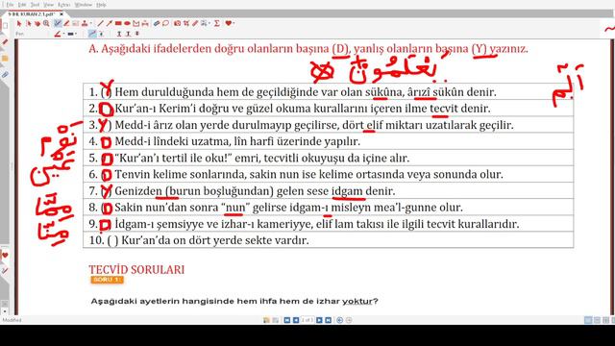Open the View menu
615x346 pixels.
click(x=48, y=5)
